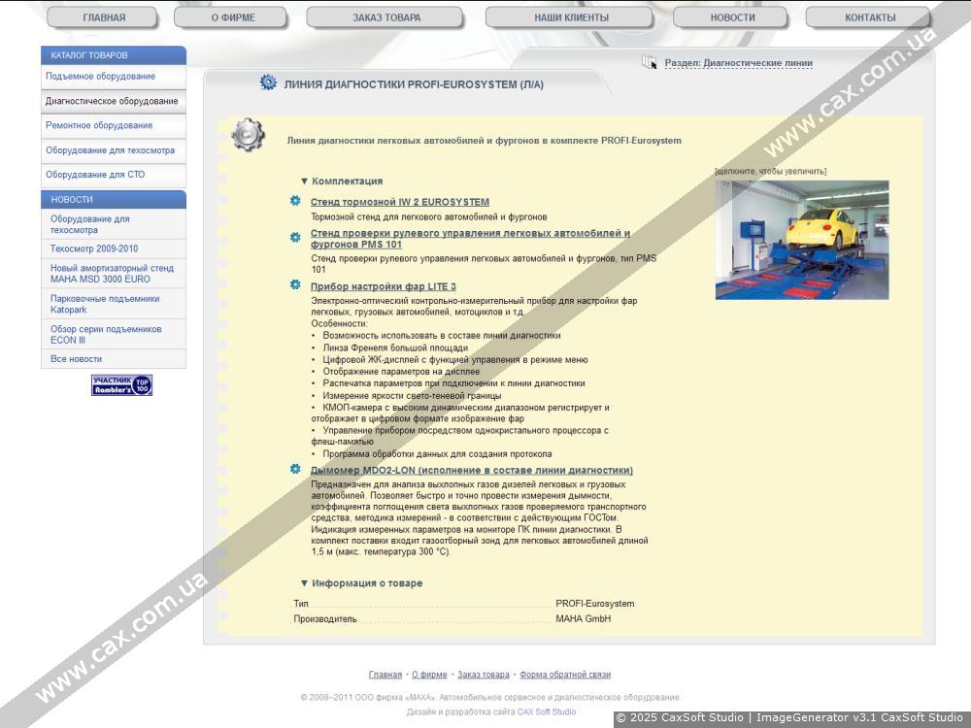The height and width of the screenshot is (728, 971).
Task: Open the Главная top menu tab
Action: pos(104,17)
